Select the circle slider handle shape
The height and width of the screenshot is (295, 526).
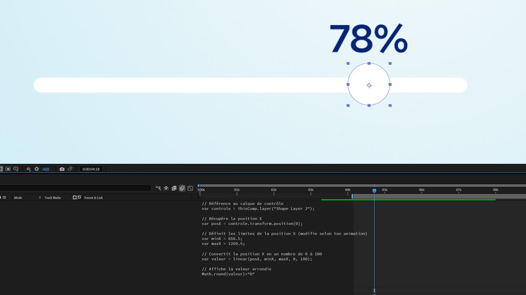coord(369,85)
